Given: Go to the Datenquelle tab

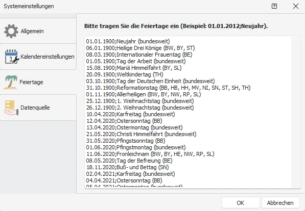Looking at the screenshot, I should 38,108.
